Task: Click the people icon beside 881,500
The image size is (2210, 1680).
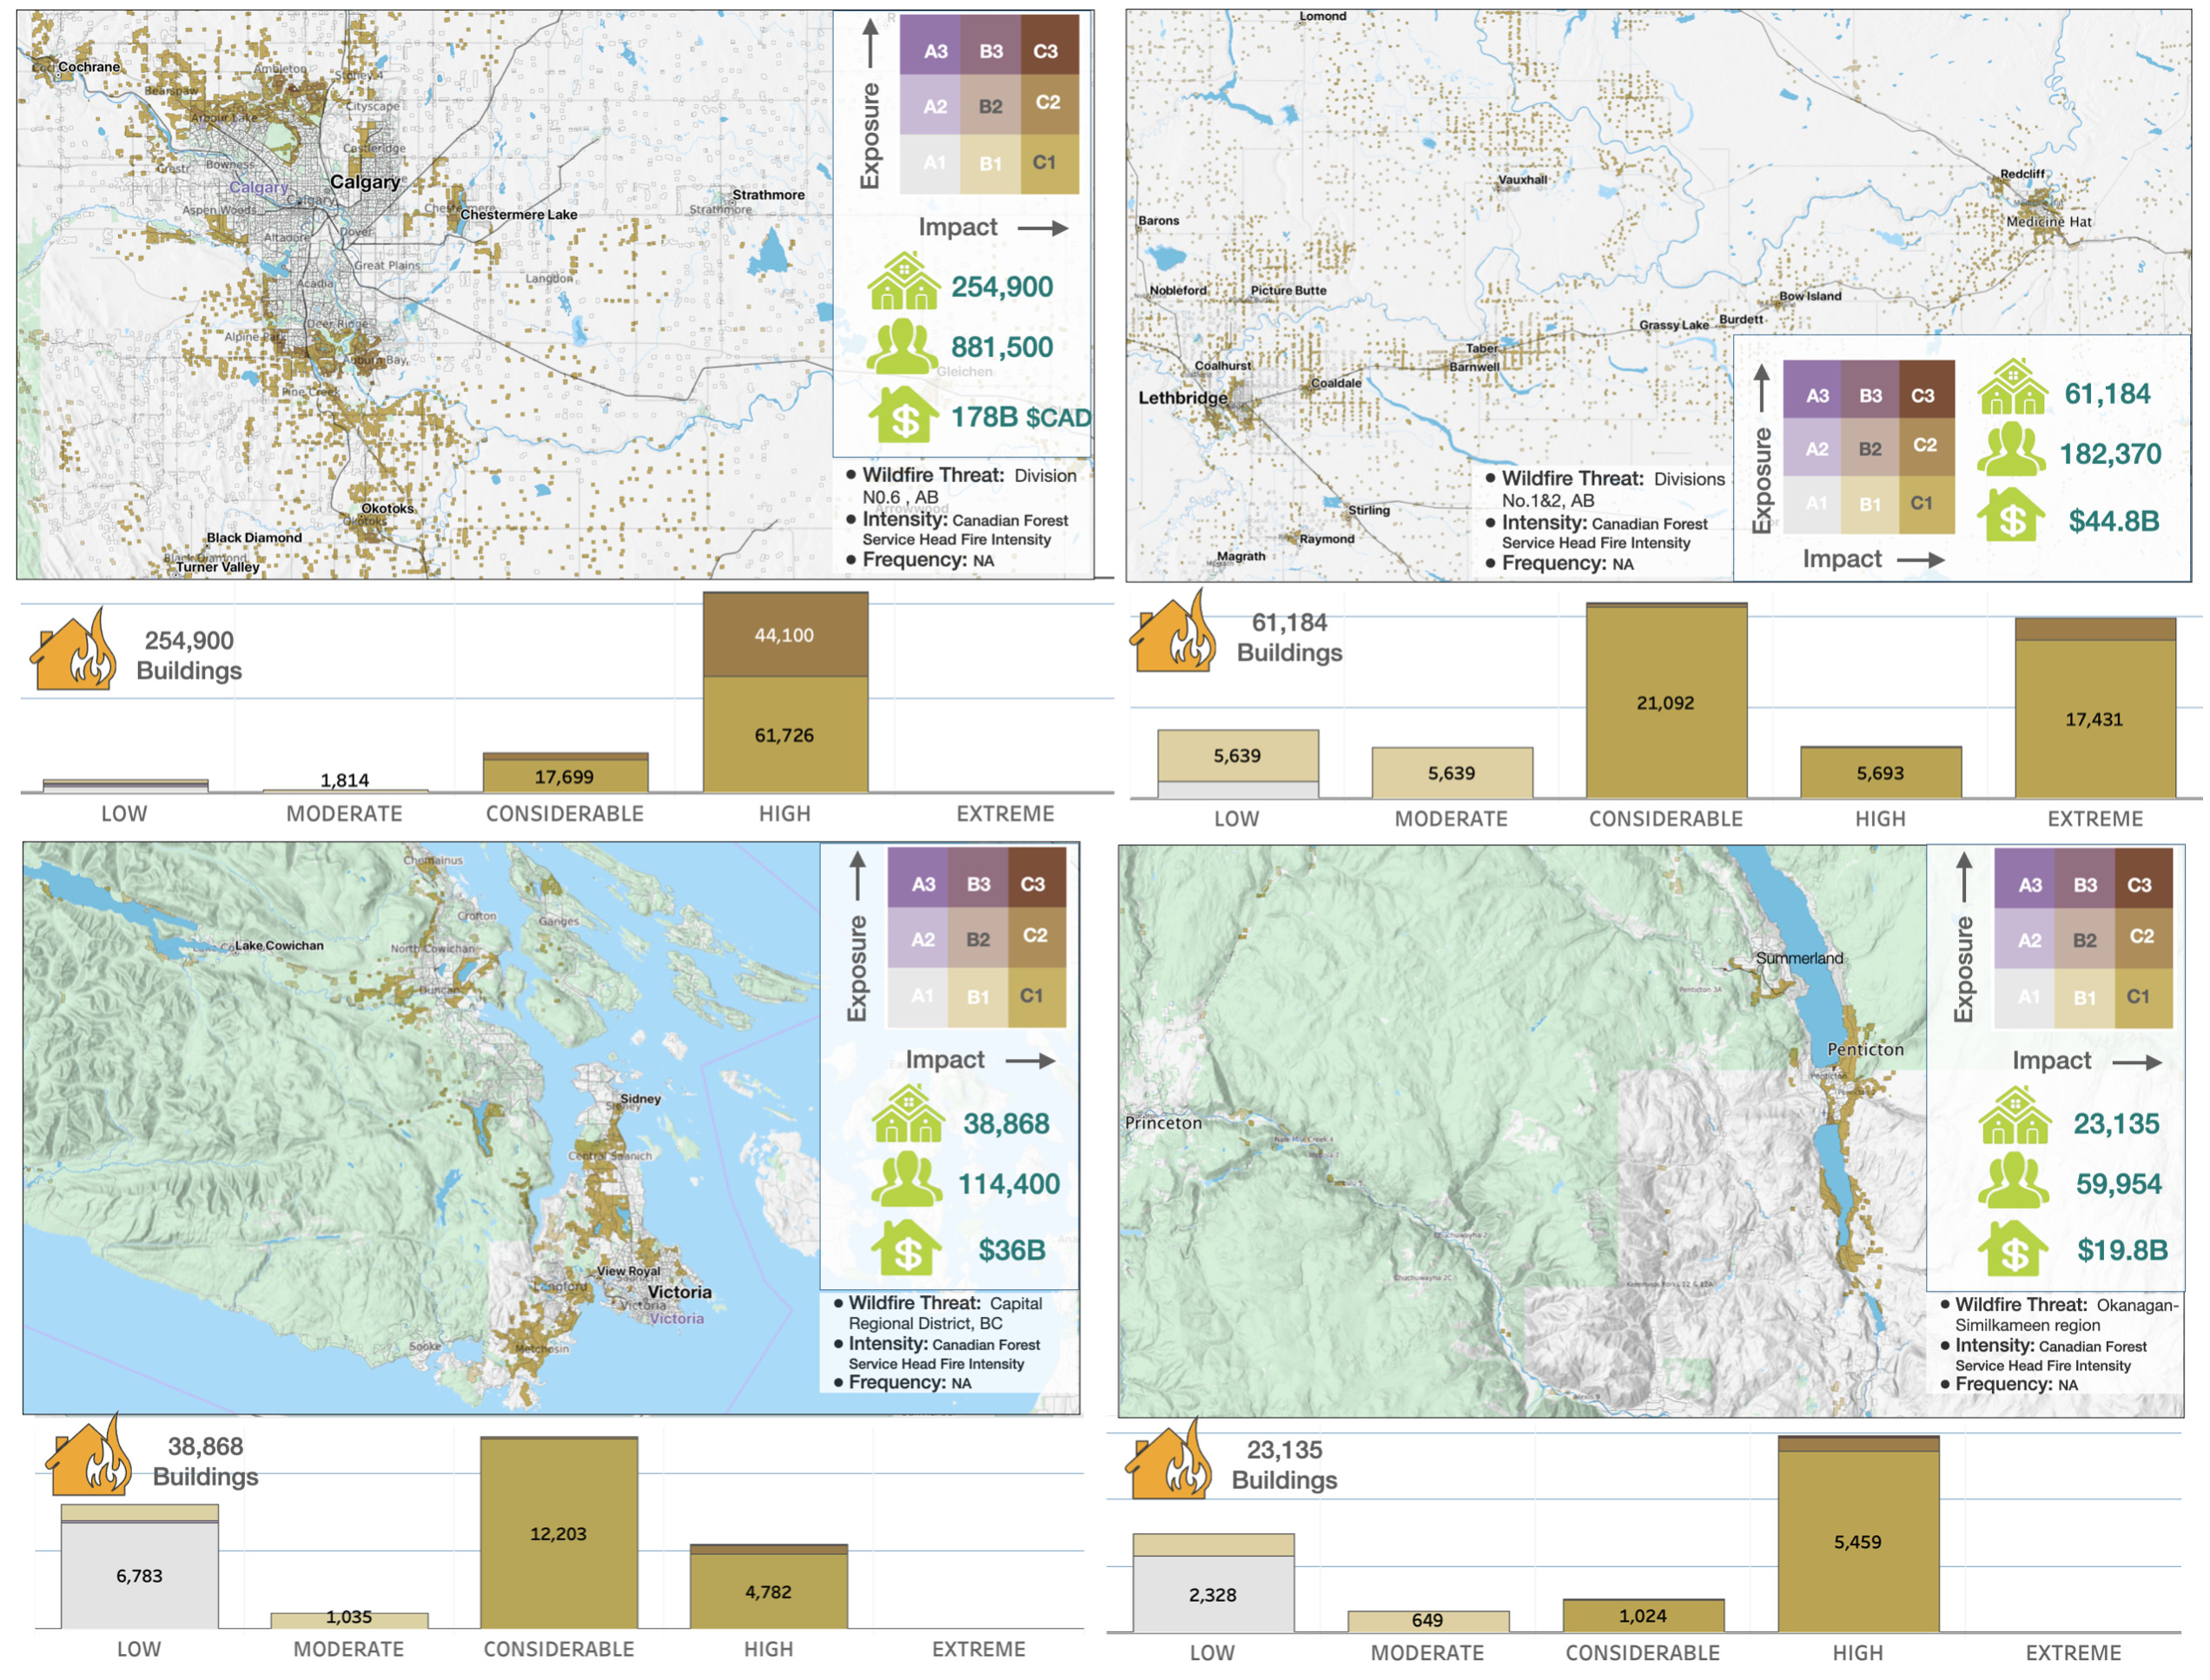Action: coord(901,346)
